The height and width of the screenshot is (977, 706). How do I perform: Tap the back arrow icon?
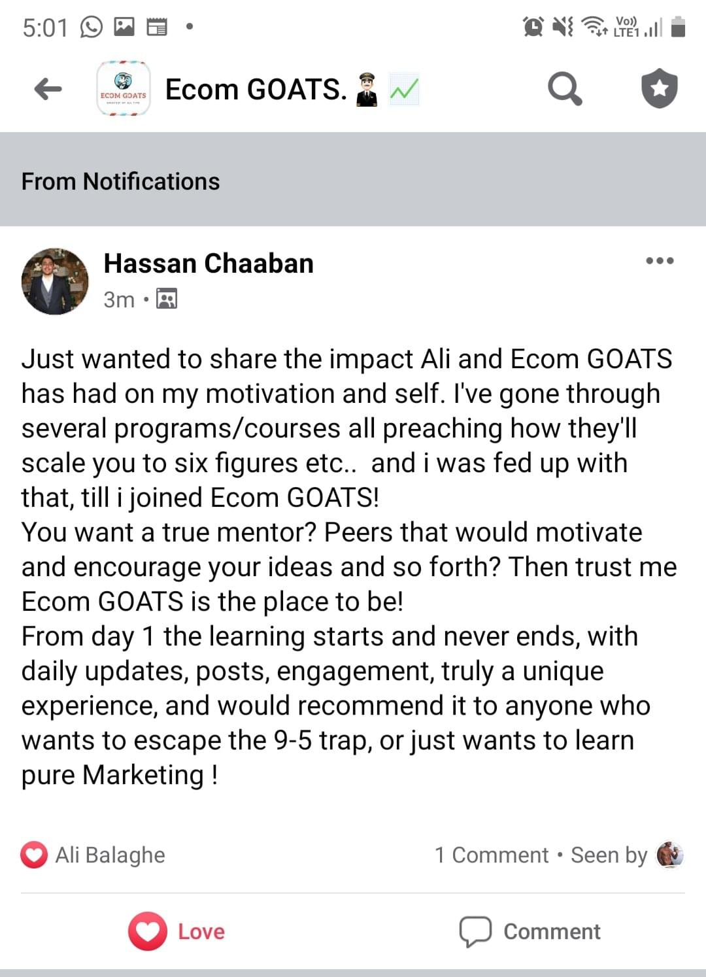tap(48, 89)
